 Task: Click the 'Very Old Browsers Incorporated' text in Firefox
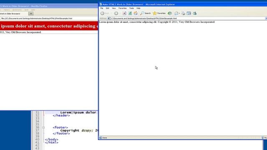pos(23,32)
